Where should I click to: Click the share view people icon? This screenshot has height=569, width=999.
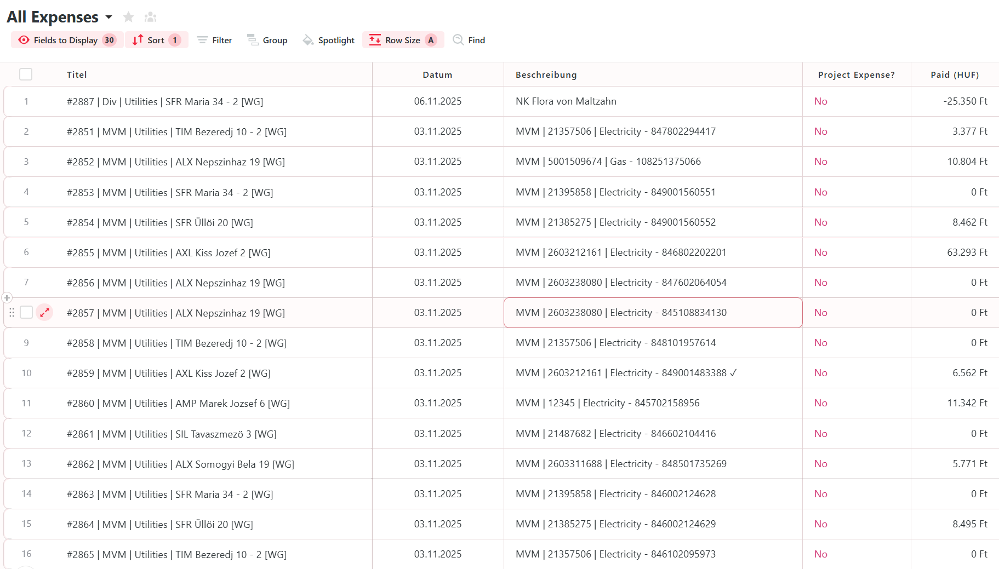(x=151, y=17)
